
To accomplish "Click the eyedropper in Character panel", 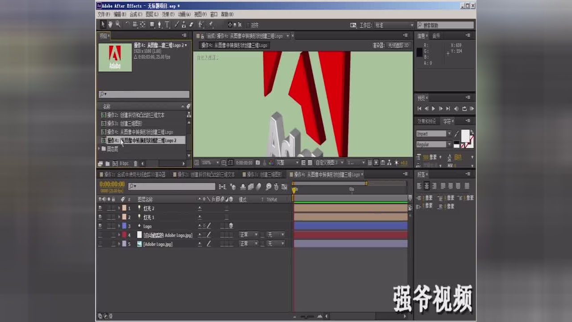I will (456, 134).
